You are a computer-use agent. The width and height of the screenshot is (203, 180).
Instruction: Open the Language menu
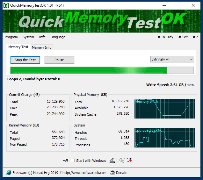[58, 37]
